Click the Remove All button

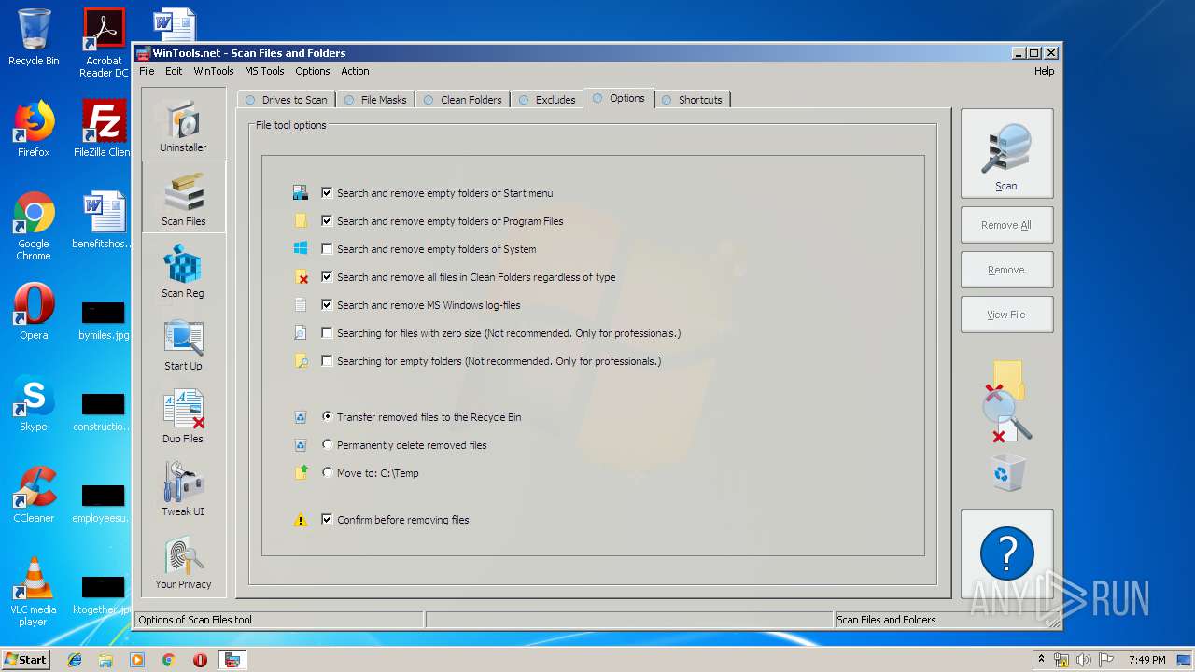tap(1006, 225)
